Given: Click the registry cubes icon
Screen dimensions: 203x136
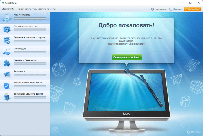Looking at the screenshot, I should tap(6, 29).
